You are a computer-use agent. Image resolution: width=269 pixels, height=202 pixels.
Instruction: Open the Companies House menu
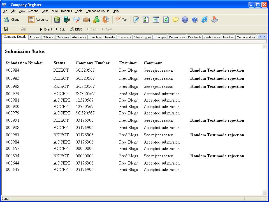pyautogui.click(x=98, y=11)
